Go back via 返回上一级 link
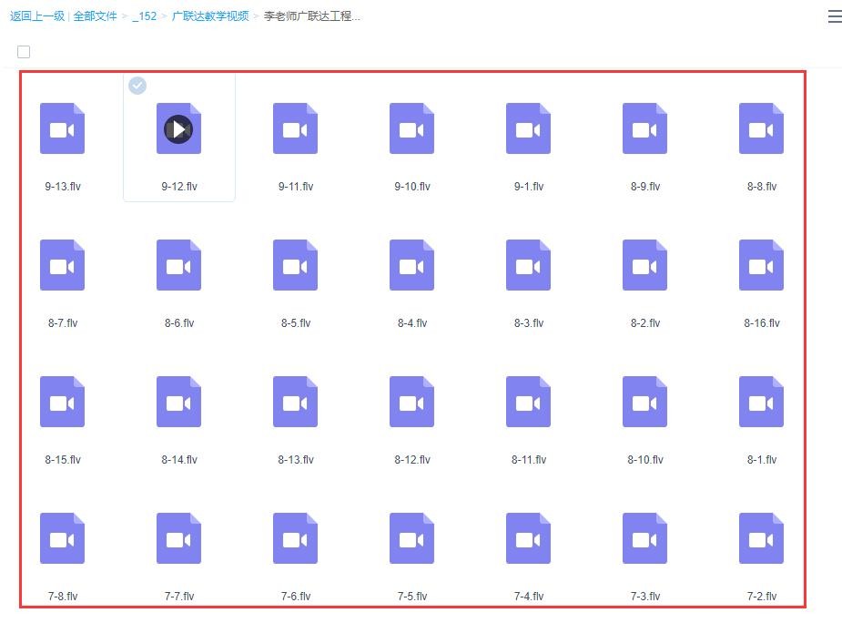 36,16
